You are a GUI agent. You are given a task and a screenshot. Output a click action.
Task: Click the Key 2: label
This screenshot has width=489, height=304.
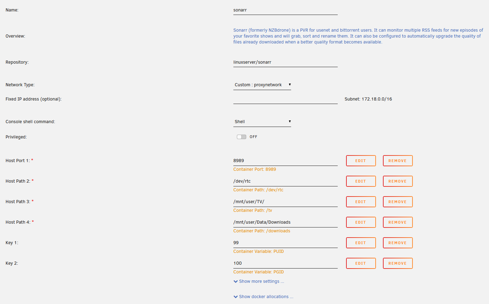(x=12, y=263)
